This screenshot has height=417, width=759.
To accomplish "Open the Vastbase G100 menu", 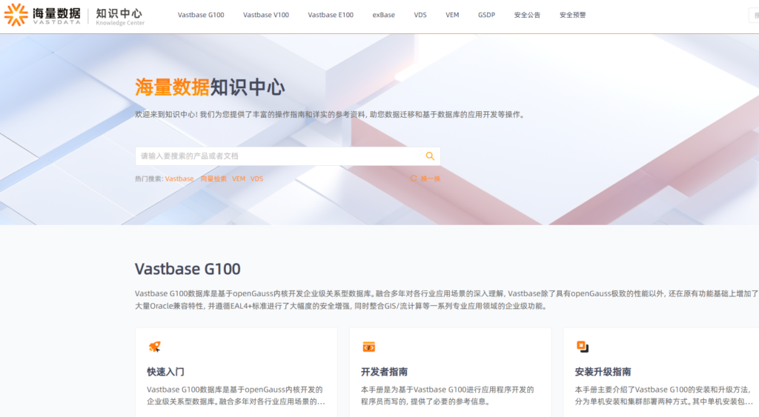I will tap(201, 15).
